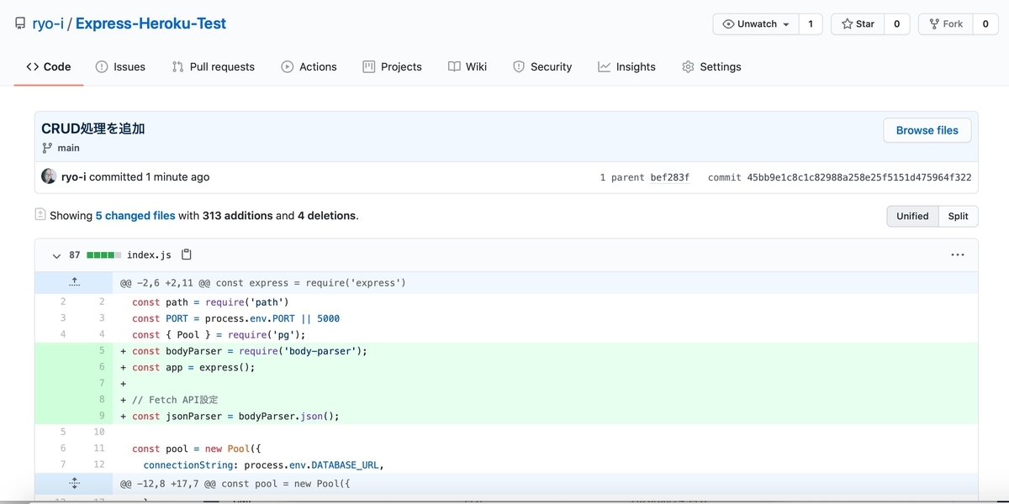Open ryo-i committer name link
Image resolution: width=1009 pixels, height=504 pixels.
click(x=74, y=177)
